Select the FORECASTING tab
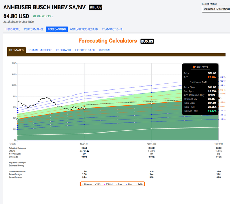This screenshot has height=204, width=230. click(57, 29)
